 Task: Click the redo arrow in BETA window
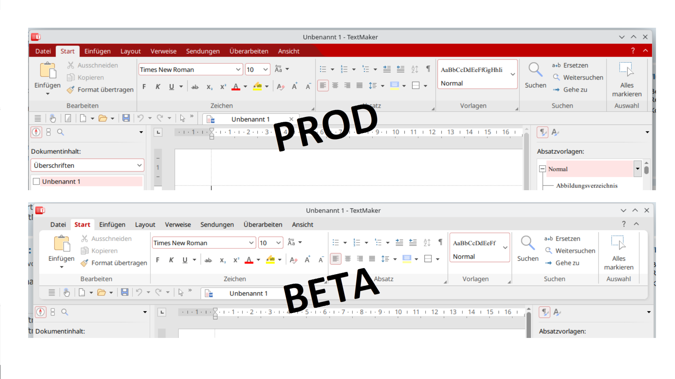point(158,292)
